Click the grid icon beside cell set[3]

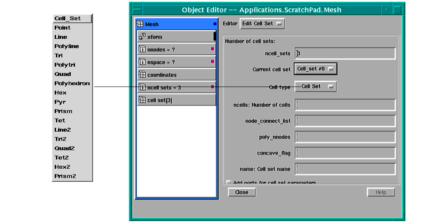click(x=142, y=100)
